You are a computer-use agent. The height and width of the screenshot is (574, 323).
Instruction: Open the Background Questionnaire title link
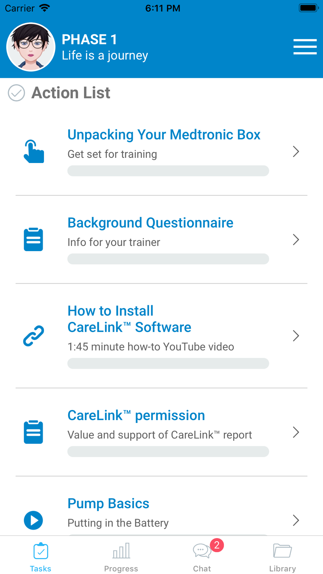pyautogui.click(x=150, y=223)
